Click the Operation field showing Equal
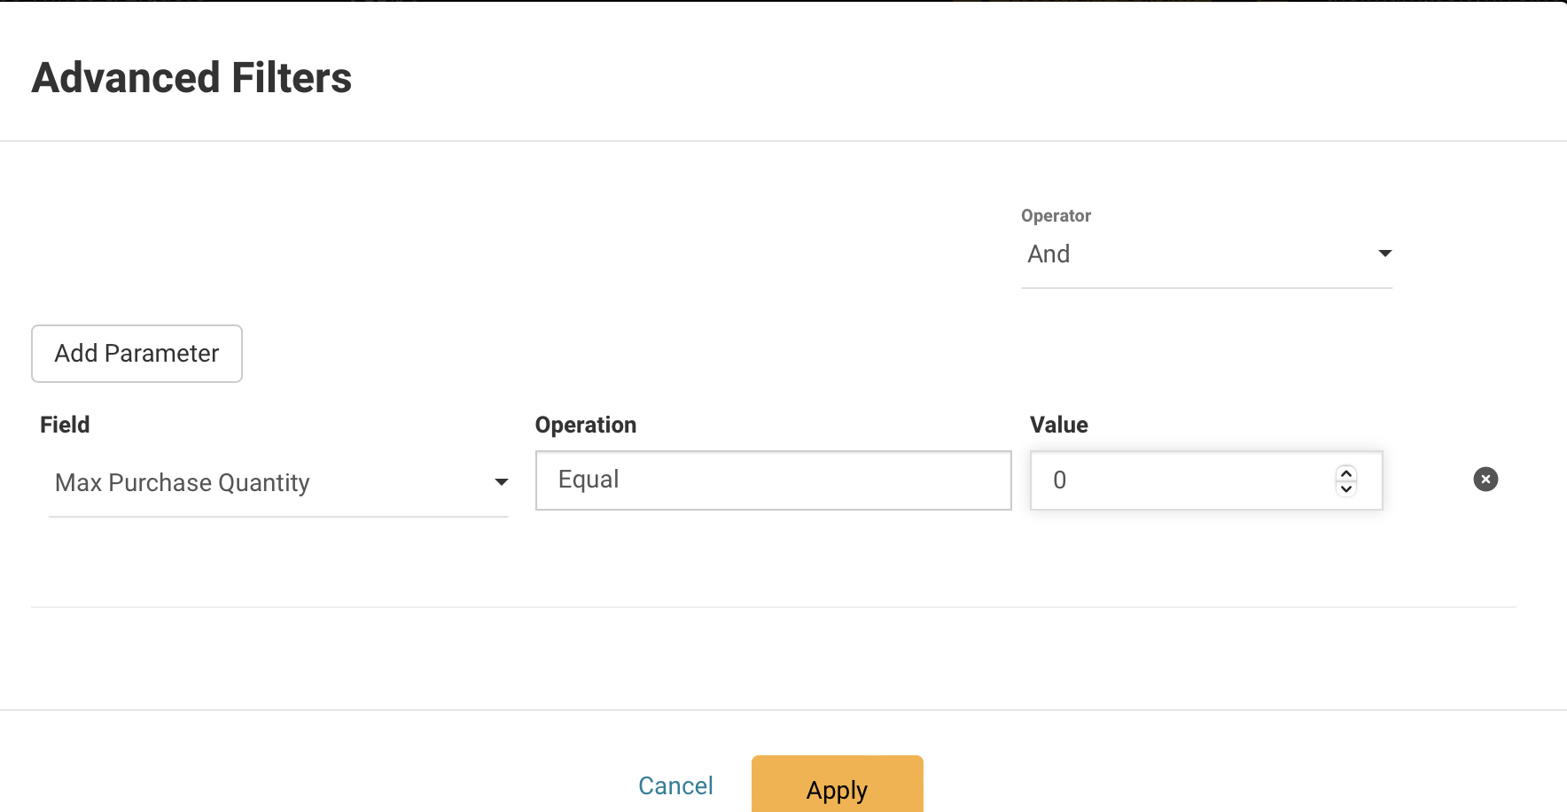The height and width of the screenshot is (812, 1567). point(773,480)
